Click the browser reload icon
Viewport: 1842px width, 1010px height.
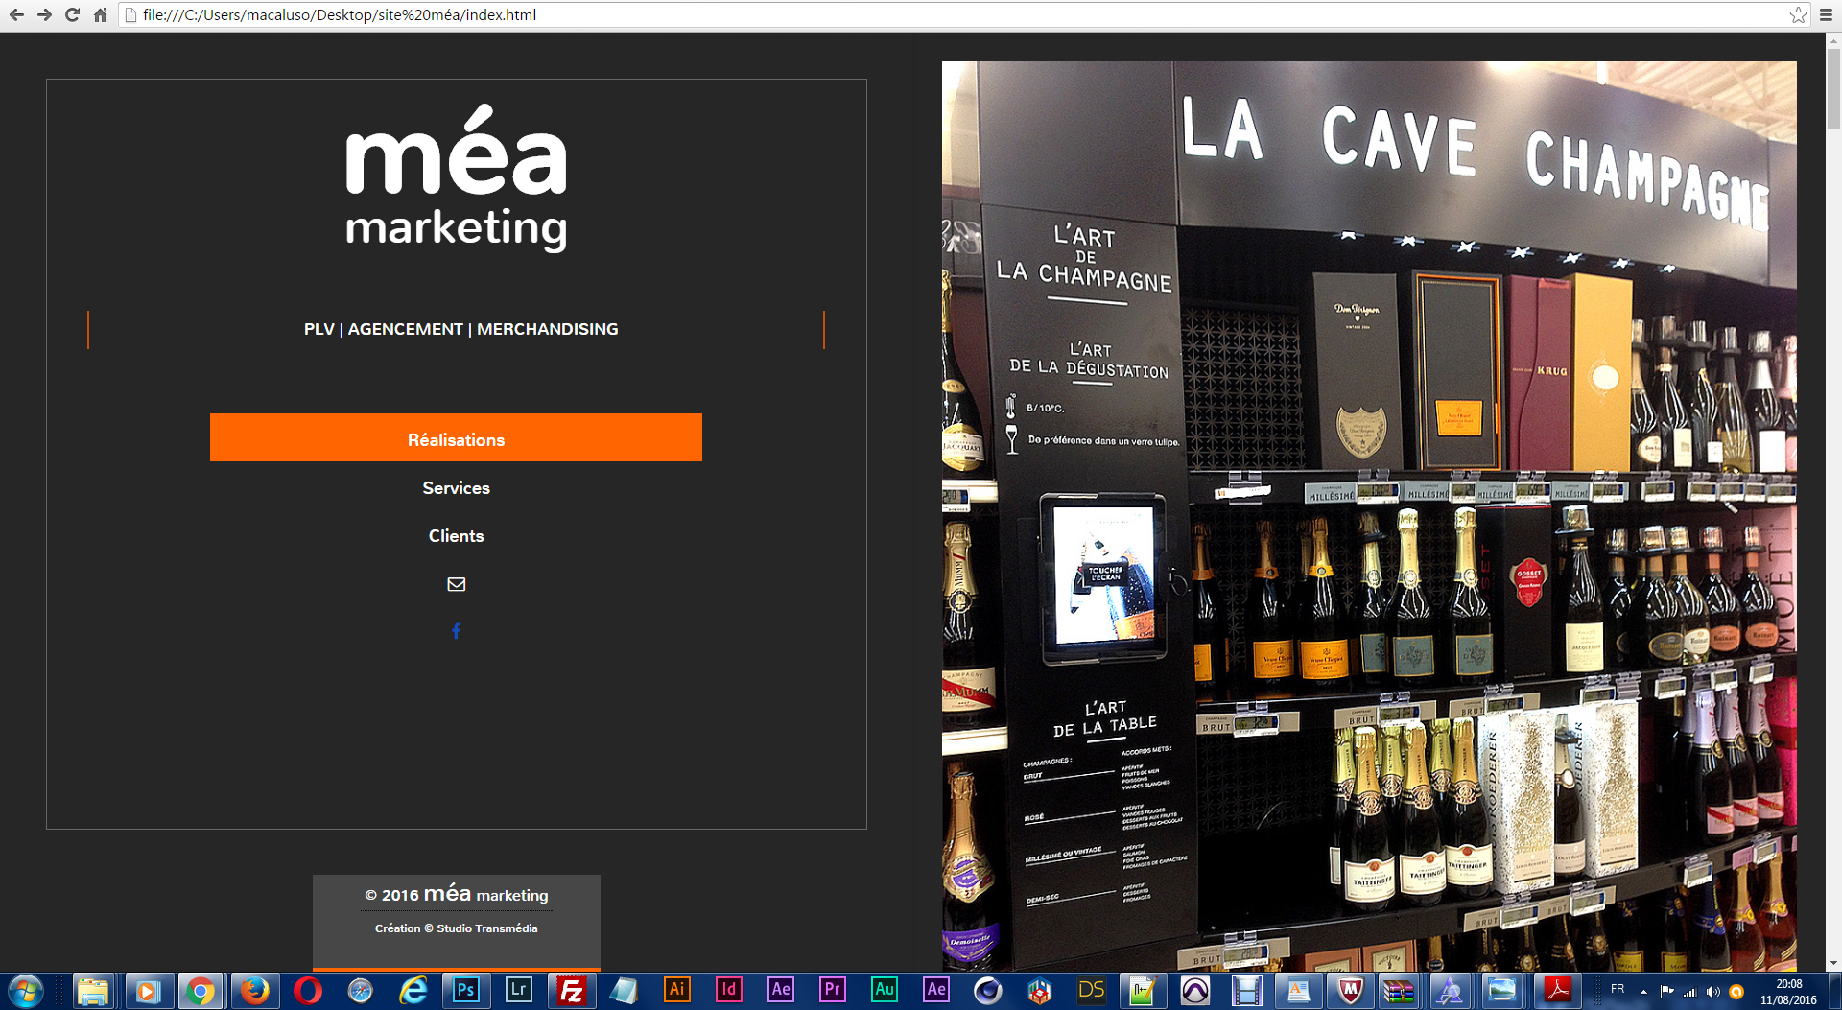(72, 14)
